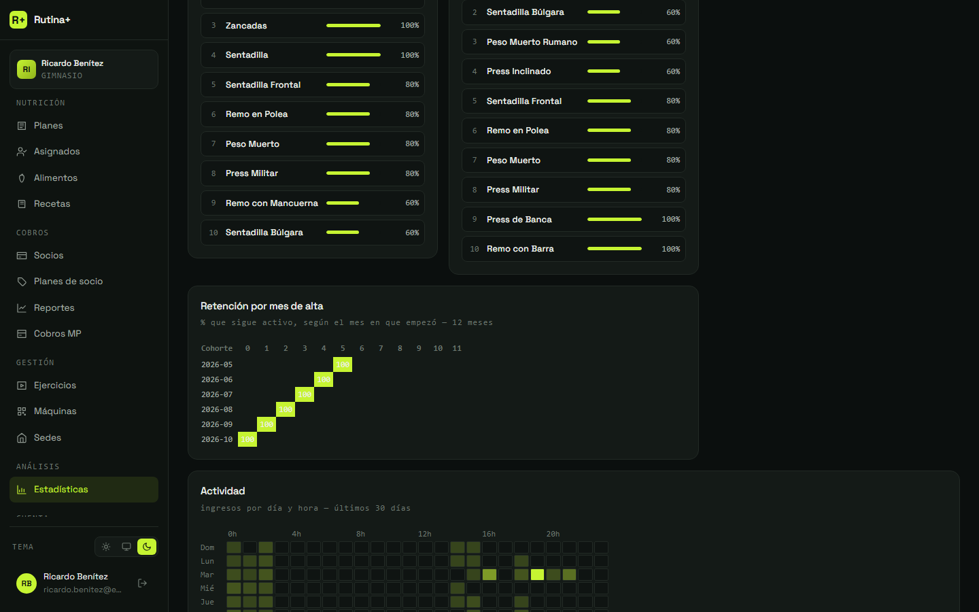Click the Asignados person icon
Image resolution: width=979 pixels, height=612 pixels.
(22, 152)
